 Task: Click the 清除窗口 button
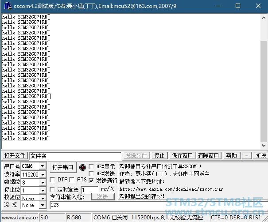[208, 156]
